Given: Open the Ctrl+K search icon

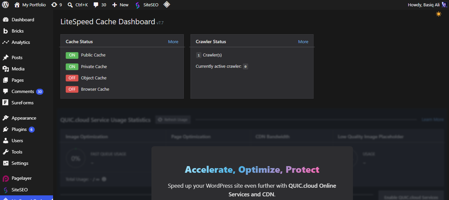Looking at the screenshot, I should (70, 5).
